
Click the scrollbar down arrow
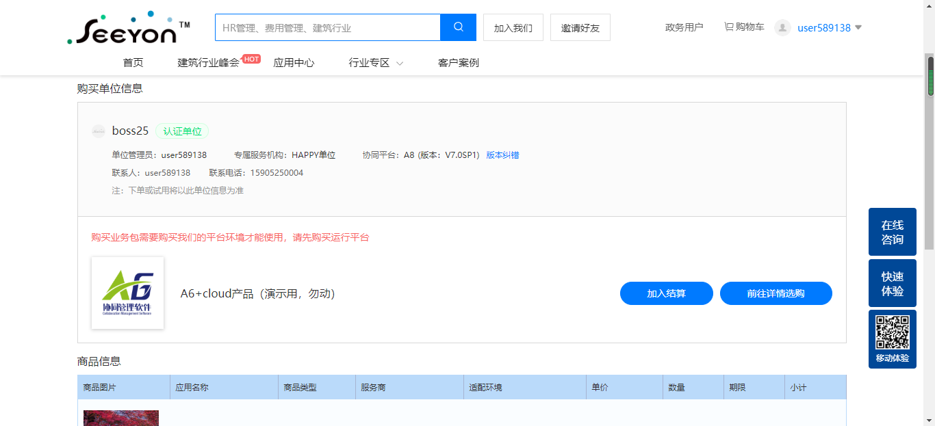coord(930,420)
